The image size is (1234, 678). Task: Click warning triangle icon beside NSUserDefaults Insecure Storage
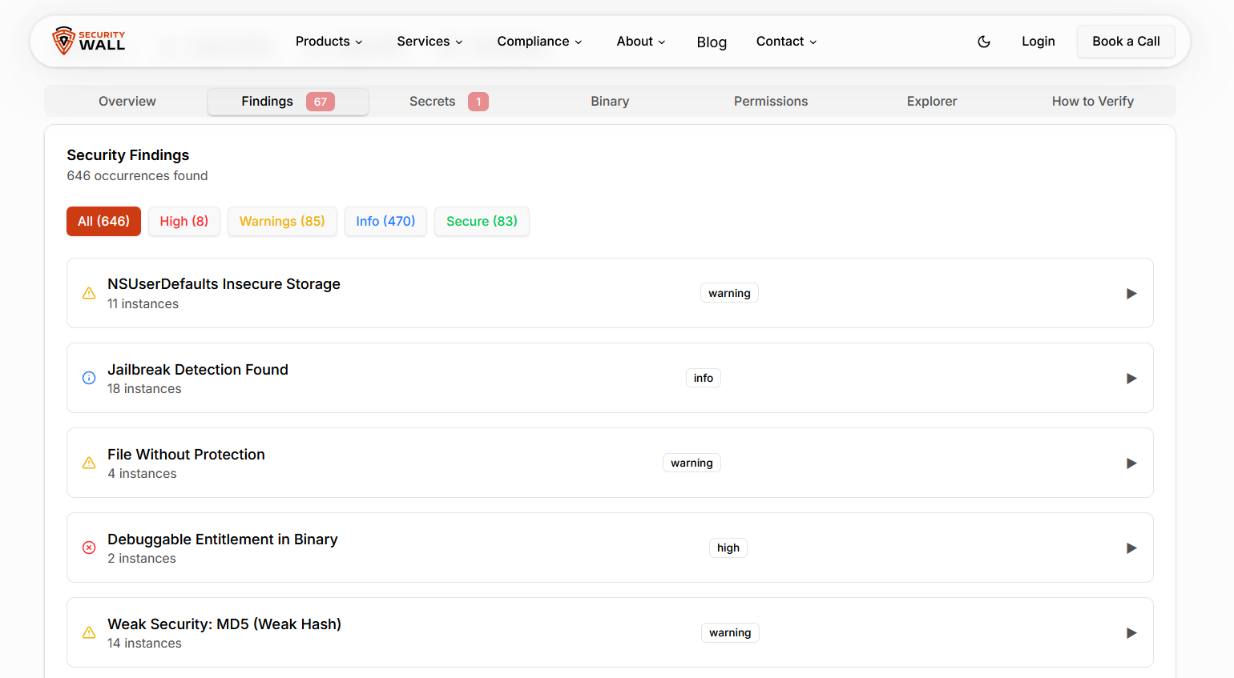89,294
